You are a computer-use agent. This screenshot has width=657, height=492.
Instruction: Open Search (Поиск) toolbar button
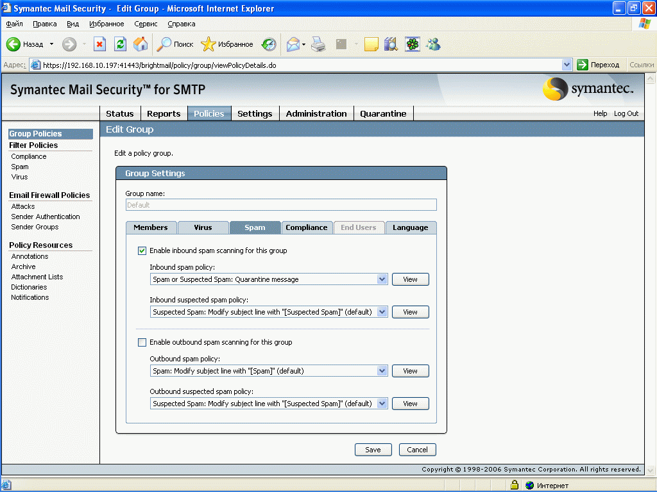tap(175, 44)
